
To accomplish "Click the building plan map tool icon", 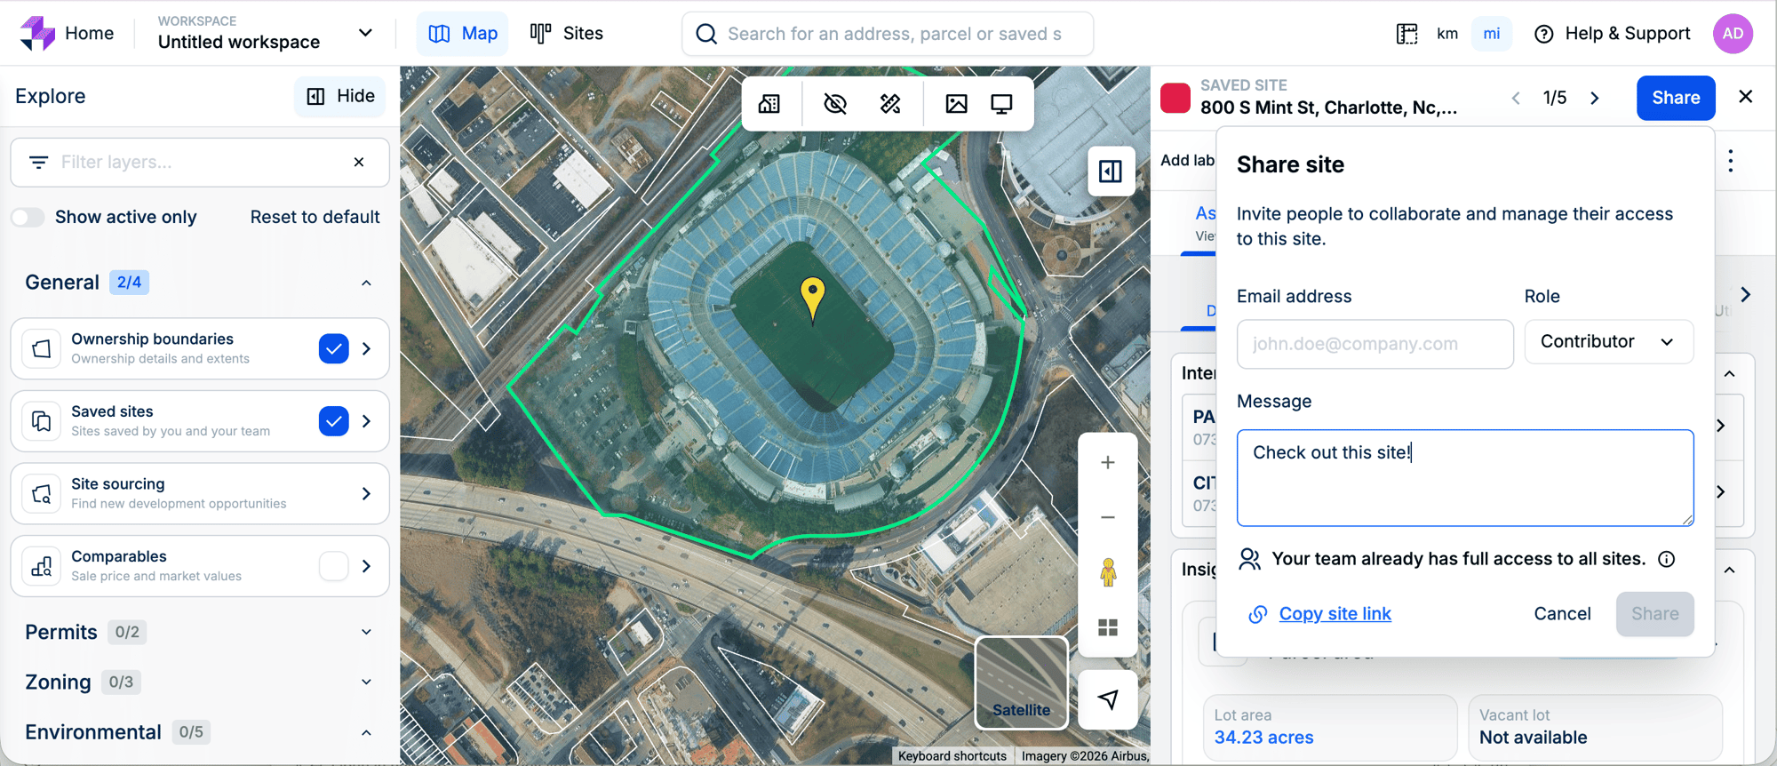I will [x=769, y=104].
